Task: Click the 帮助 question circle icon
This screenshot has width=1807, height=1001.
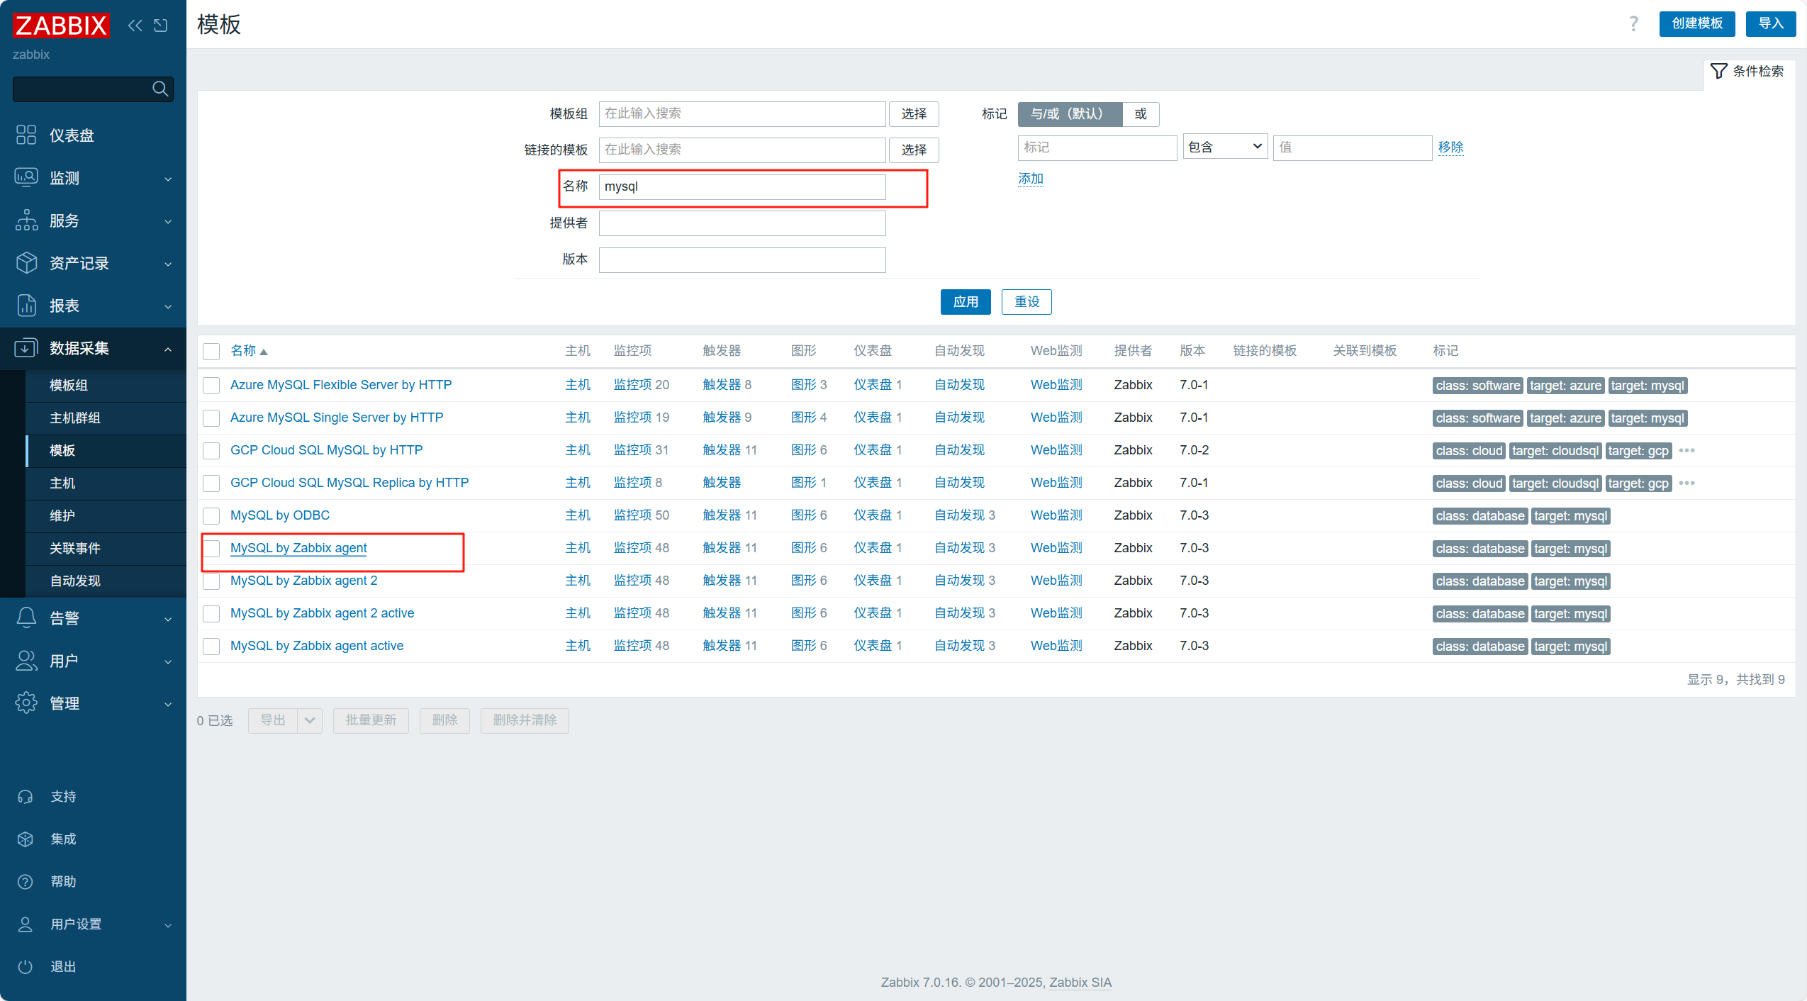Action: coord(26,881)
